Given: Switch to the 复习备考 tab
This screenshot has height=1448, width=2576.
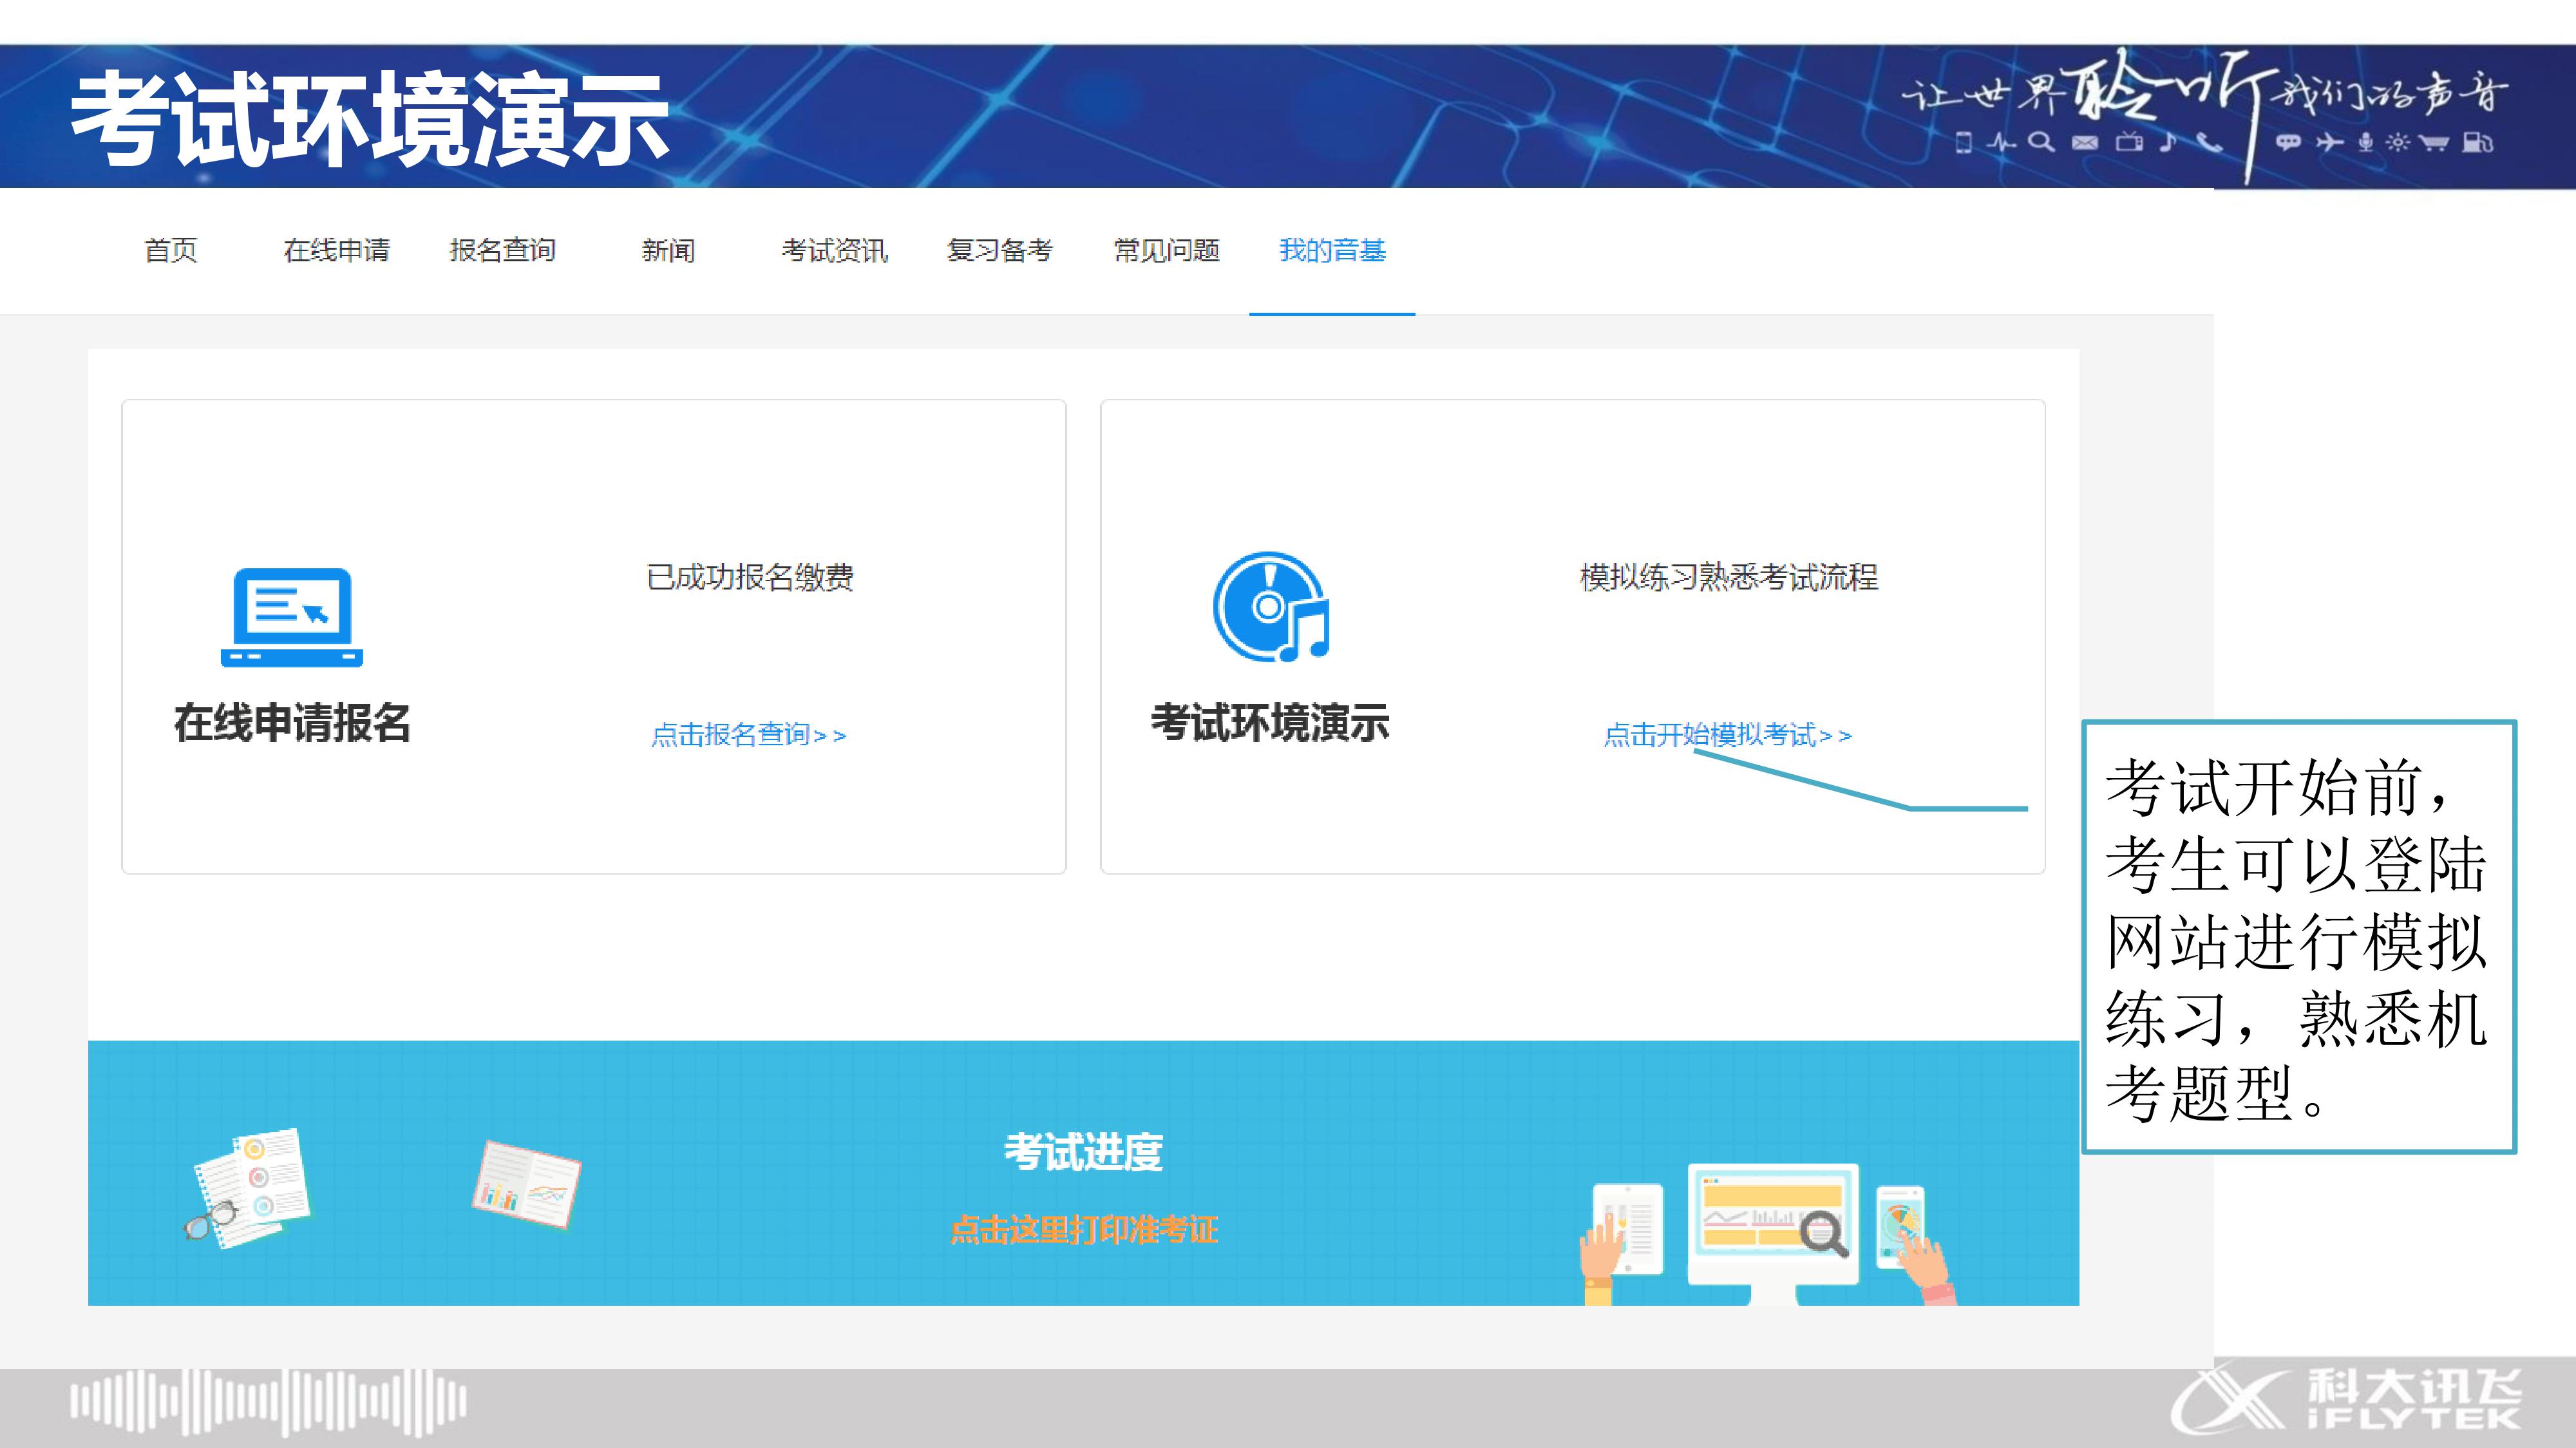Looking at the screenshot, I should click(1000, 251).
